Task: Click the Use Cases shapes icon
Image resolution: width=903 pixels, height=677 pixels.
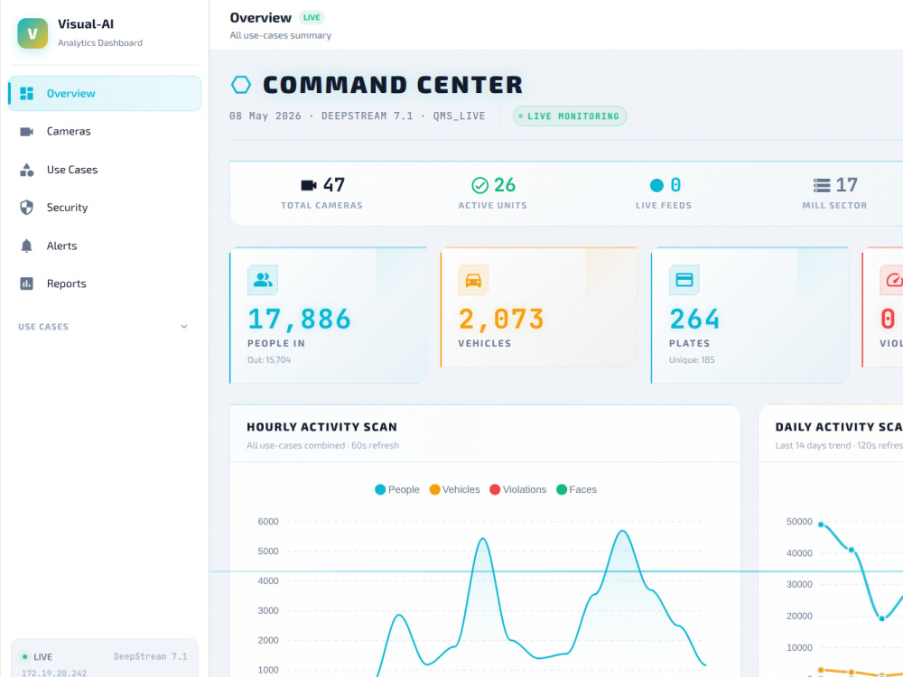Action: point(26,170)
